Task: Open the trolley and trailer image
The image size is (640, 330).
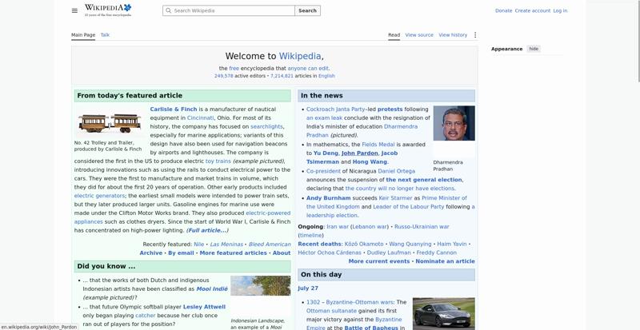Action: point(110,123)
